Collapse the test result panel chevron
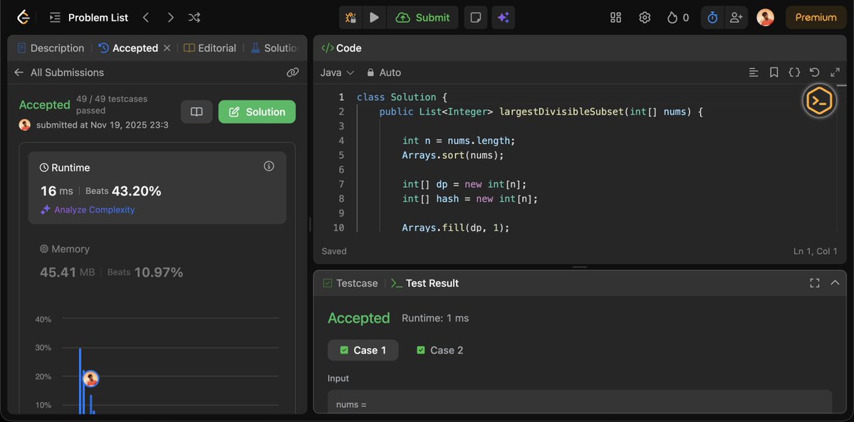854x422 pixels. (834, 283)
